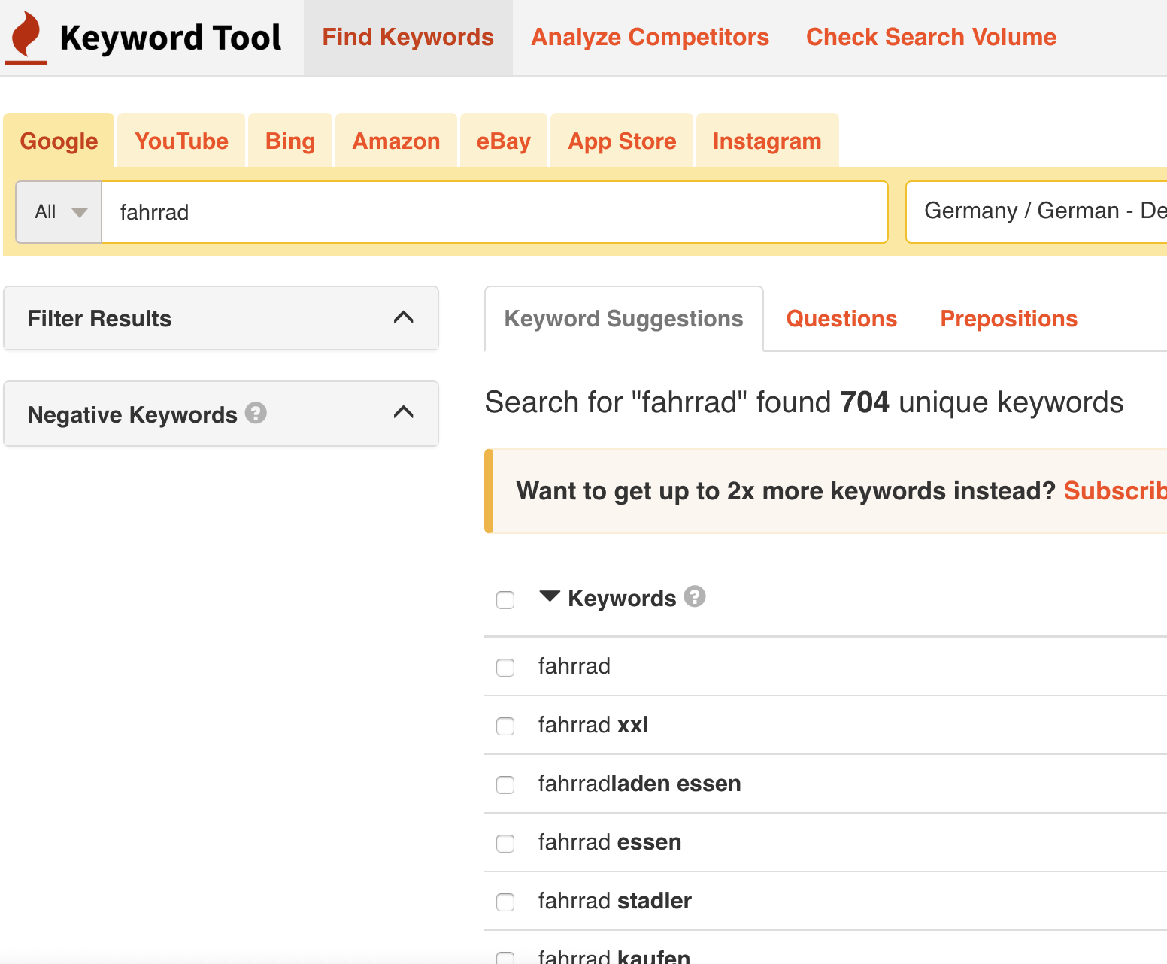This screenshot has width=1167, height=964.
Task: Open the 'All' search type dropdown
Action: (x=59, y=212)
